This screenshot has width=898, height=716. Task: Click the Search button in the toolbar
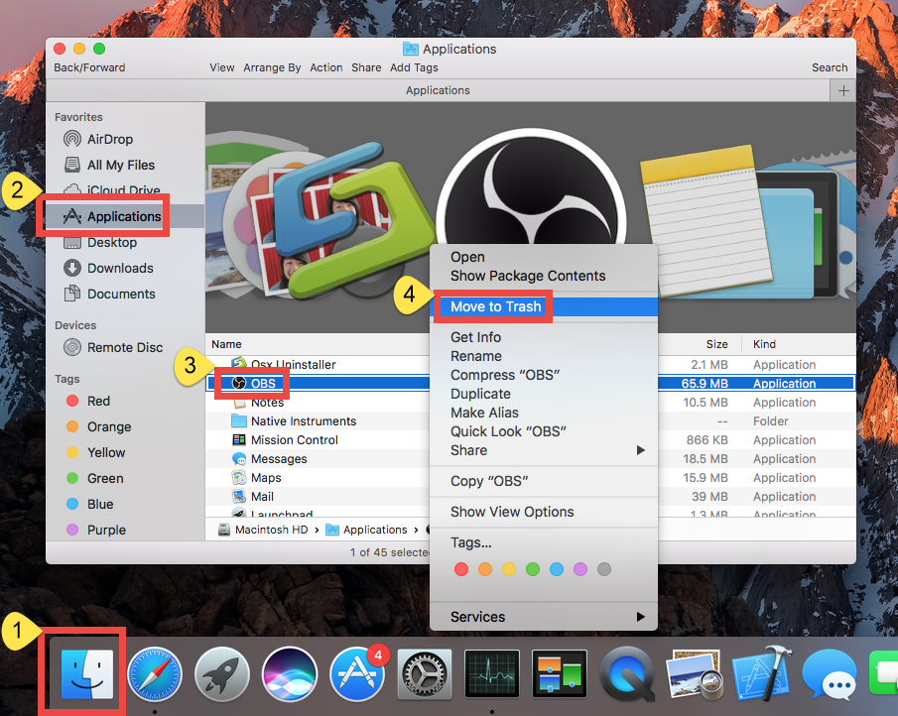830,67
